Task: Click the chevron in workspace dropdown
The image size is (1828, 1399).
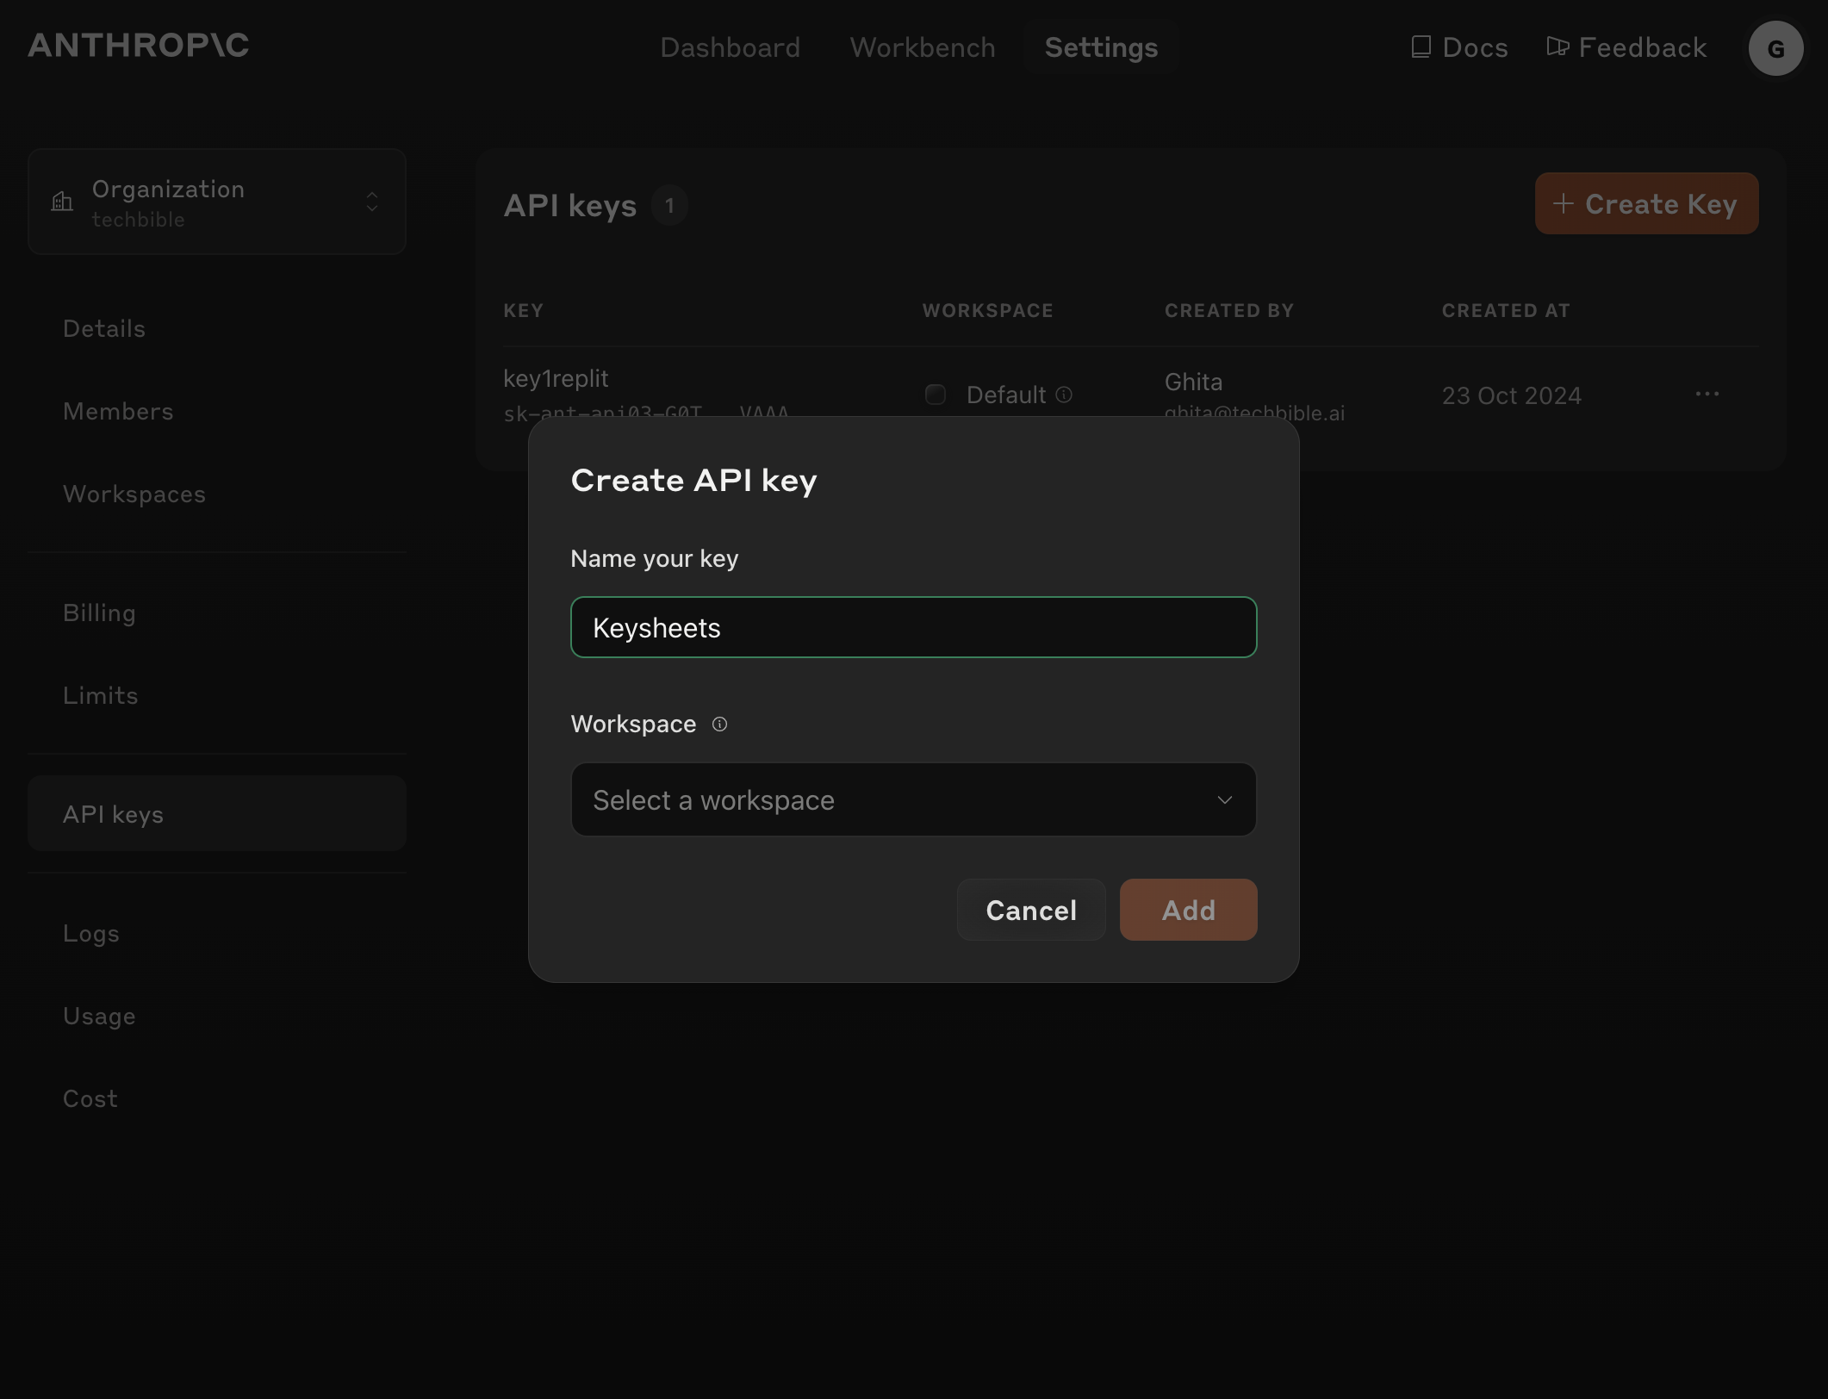Action: click(1224, 800)
